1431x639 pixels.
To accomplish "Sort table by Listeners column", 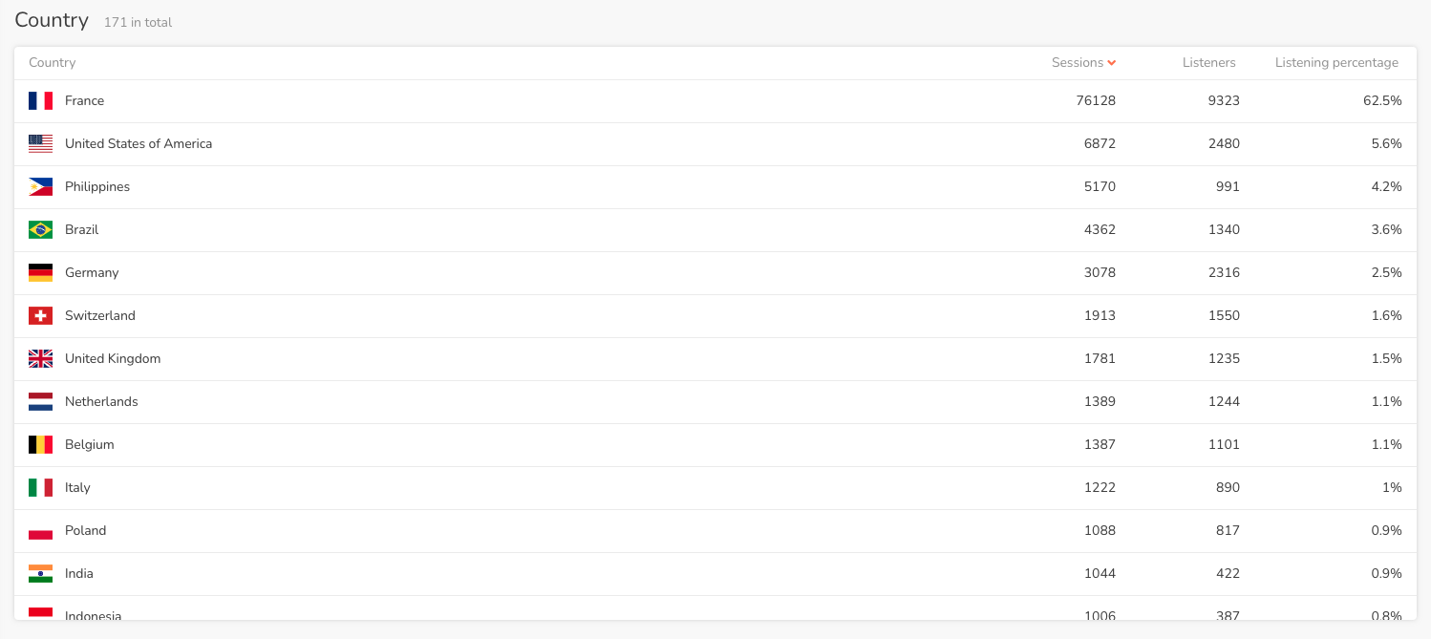I will click(x=1208, y=62).
